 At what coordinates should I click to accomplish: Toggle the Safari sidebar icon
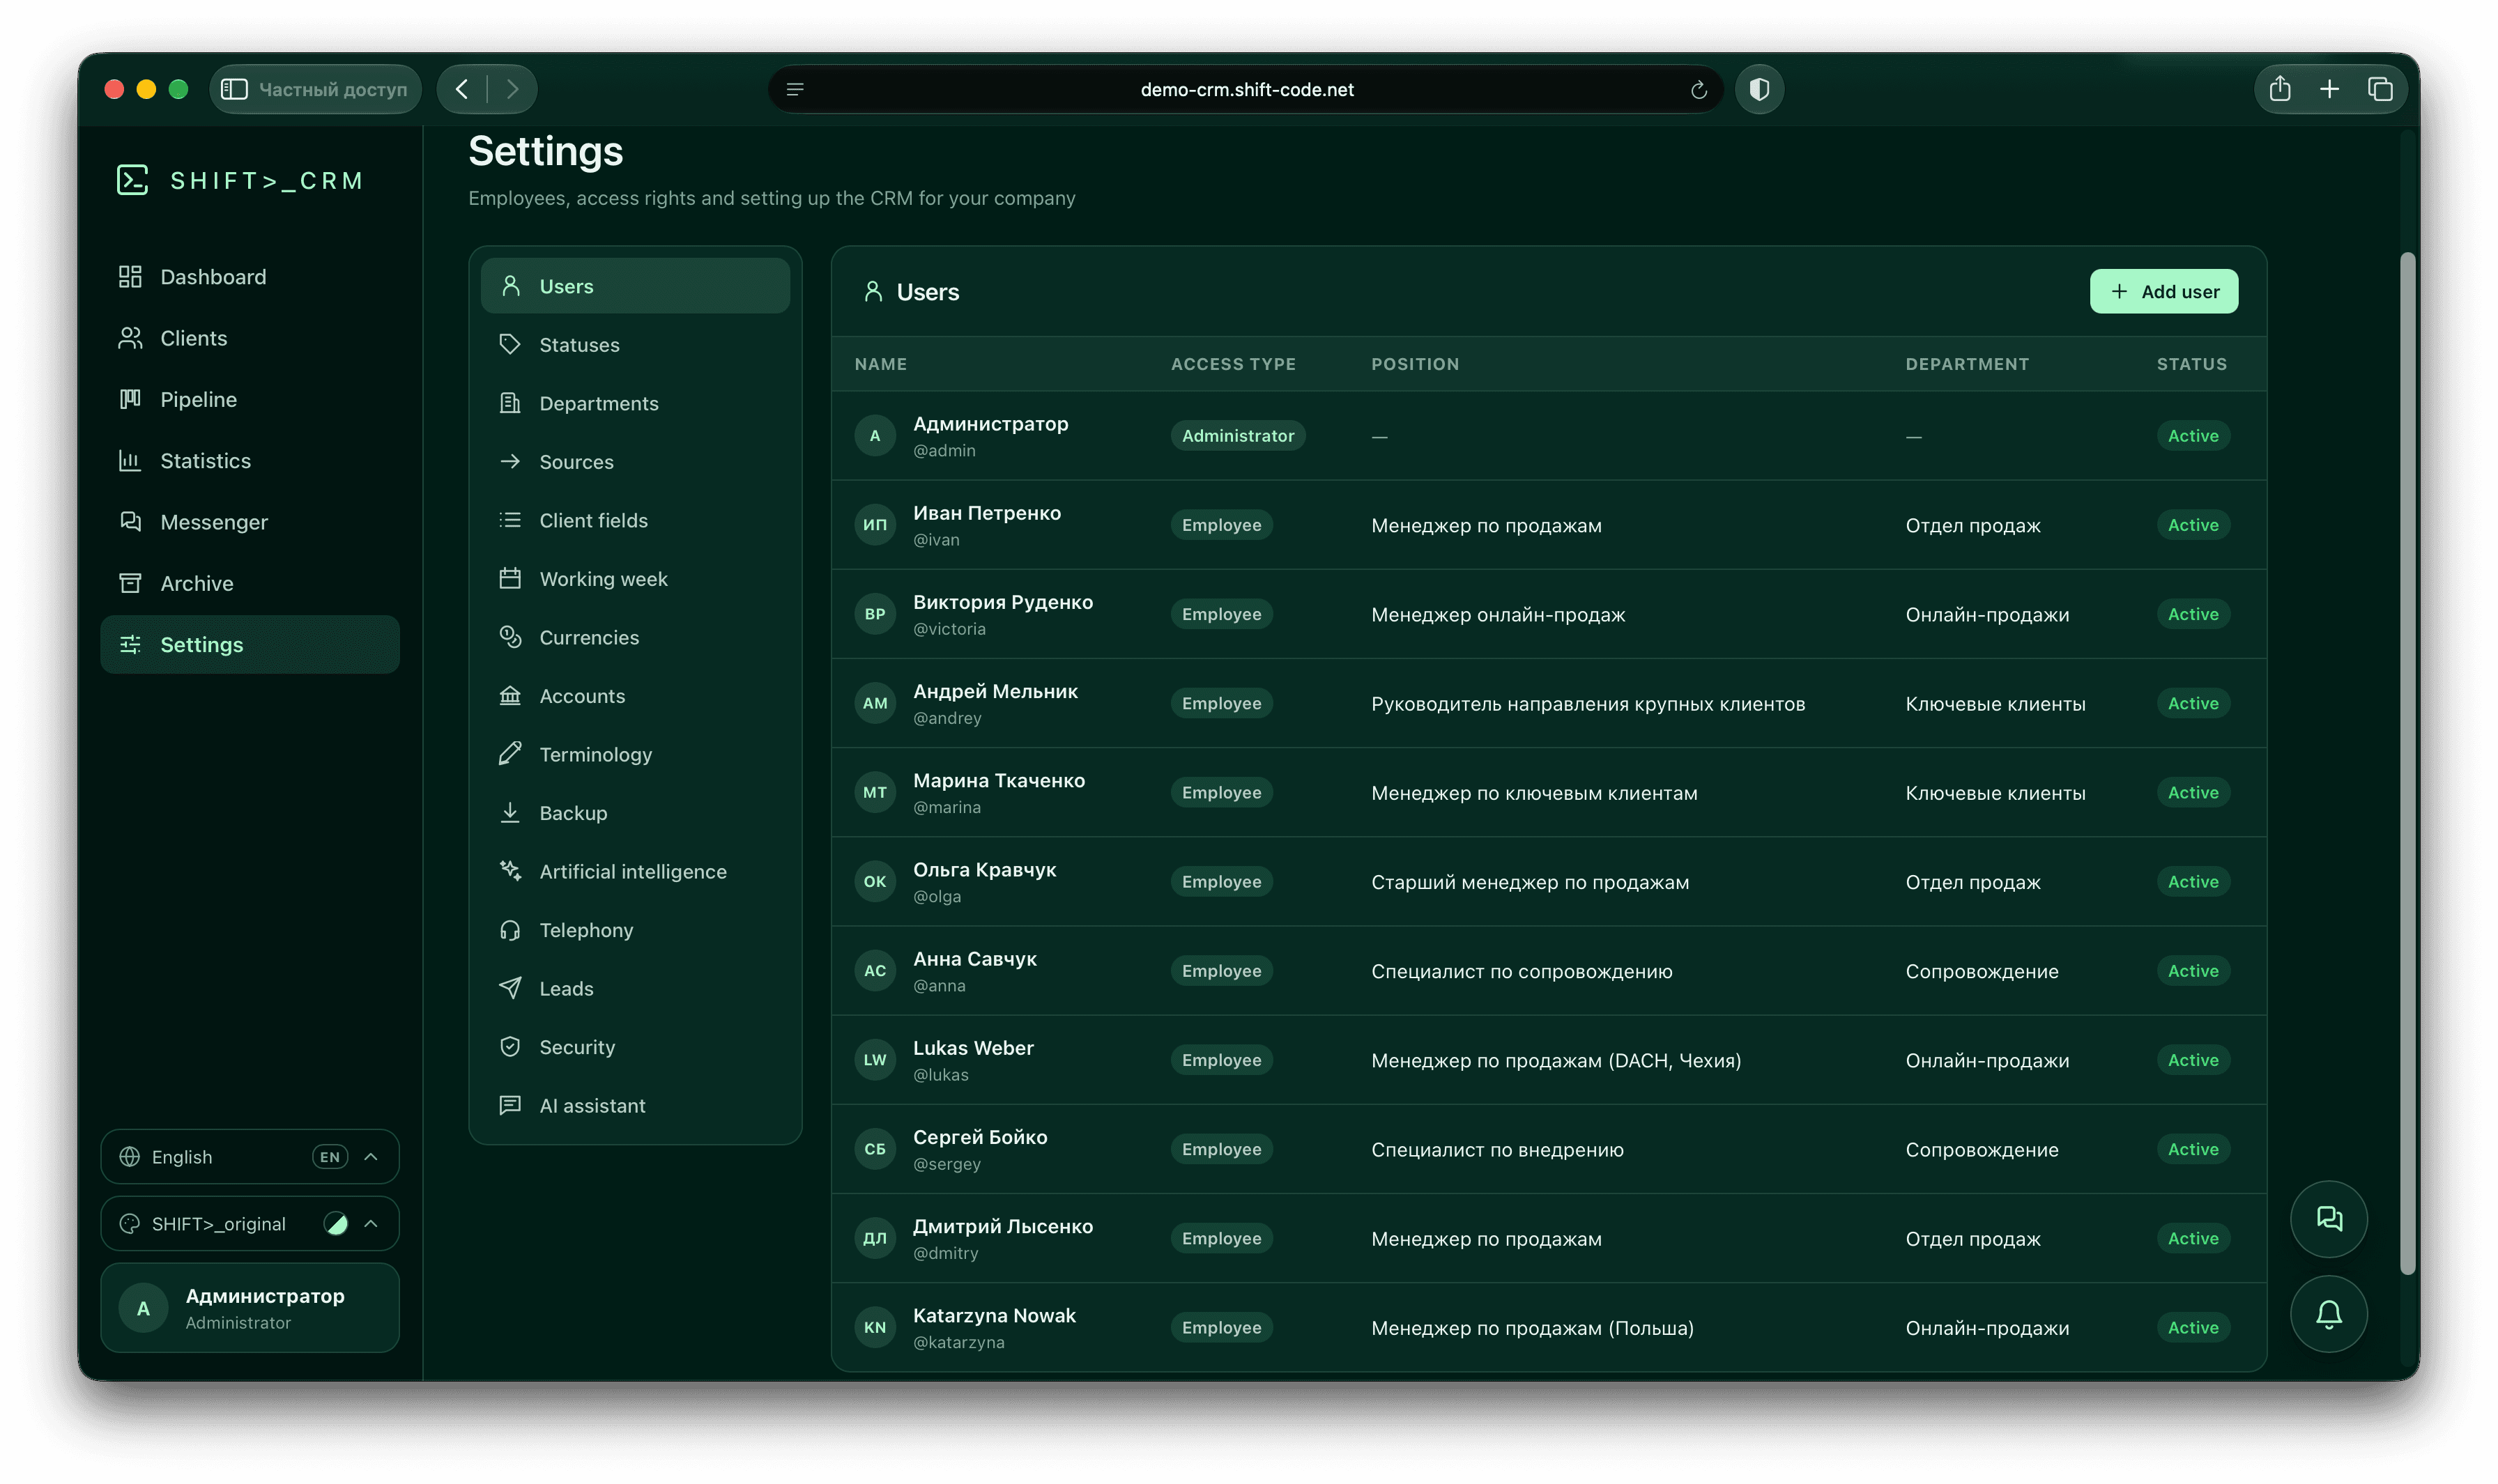pos(234,89)
